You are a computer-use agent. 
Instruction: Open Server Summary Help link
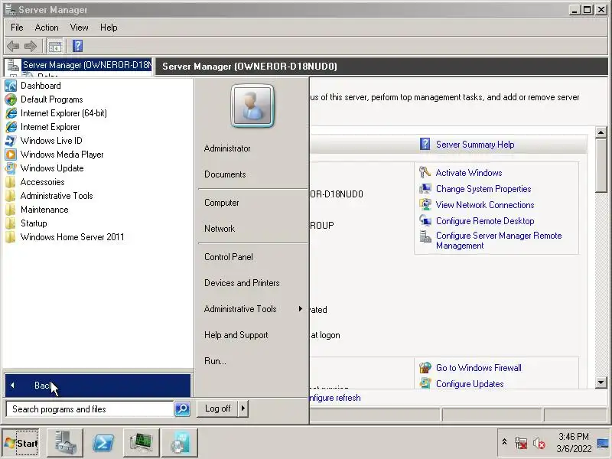click(475, 145)
